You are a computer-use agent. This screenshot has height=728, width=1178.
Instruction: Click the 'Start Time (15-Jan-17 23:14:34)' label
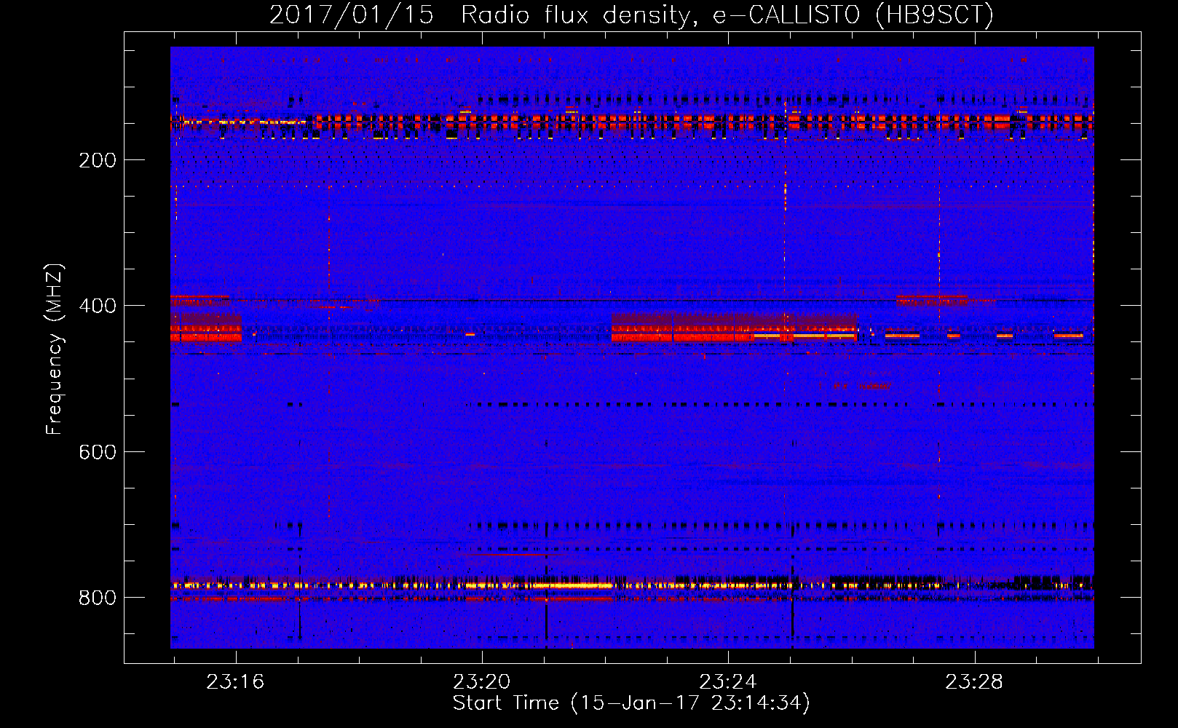point(631,703)
